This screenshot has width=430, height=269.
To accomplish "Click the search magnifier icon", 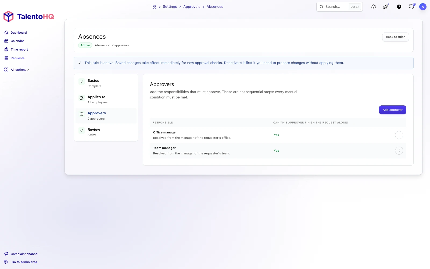I will (321, 7).
